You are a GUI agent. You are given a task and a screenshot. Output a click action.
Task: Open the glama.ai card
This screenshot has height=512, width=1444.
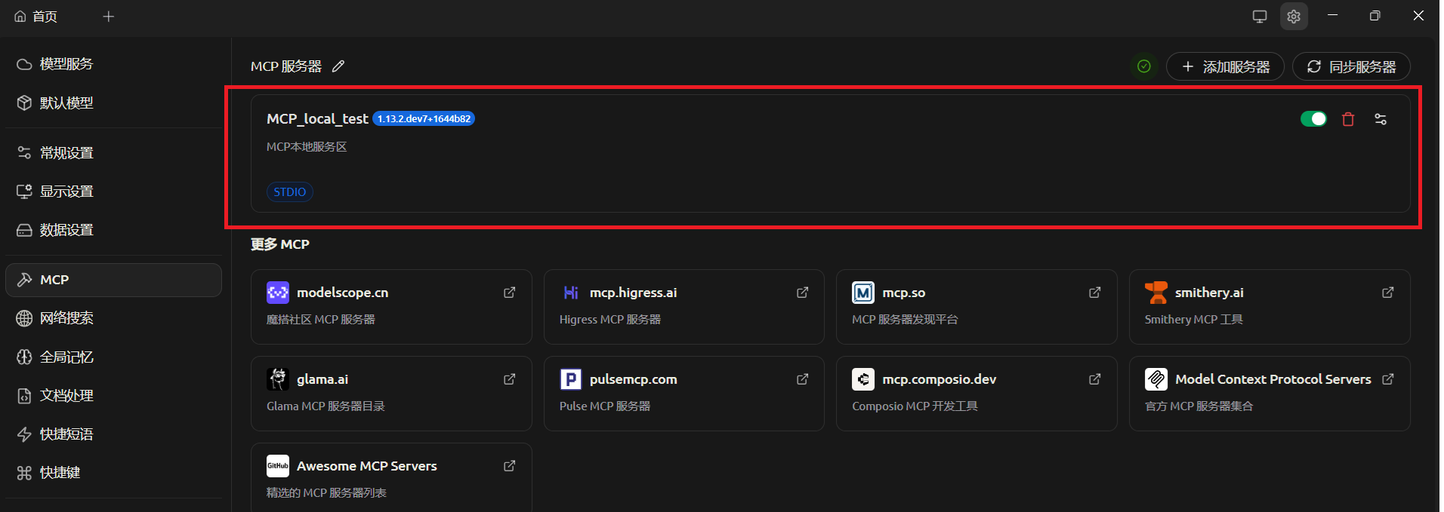pyautogui.click(x=391, y=394)
